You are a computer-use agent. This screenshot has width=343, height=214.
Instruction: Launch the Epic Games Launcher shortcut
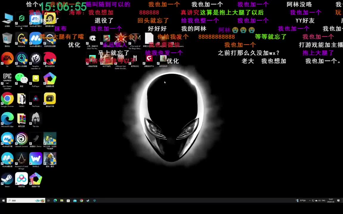coord(7,81)
